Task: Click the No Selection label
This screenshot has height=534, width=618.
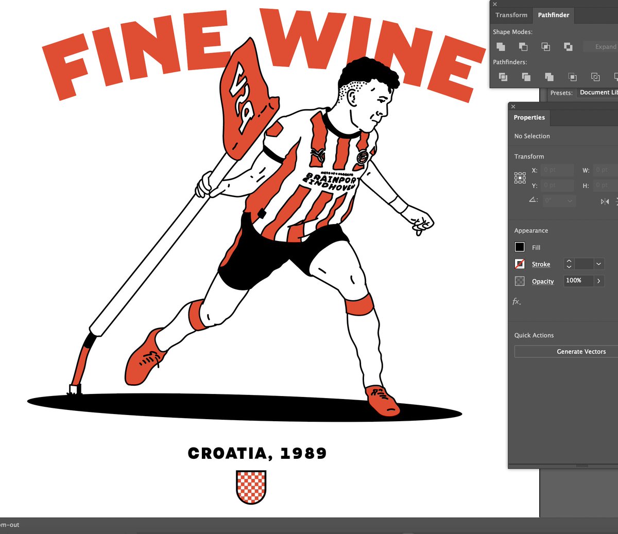Action: tap(532, 136)
